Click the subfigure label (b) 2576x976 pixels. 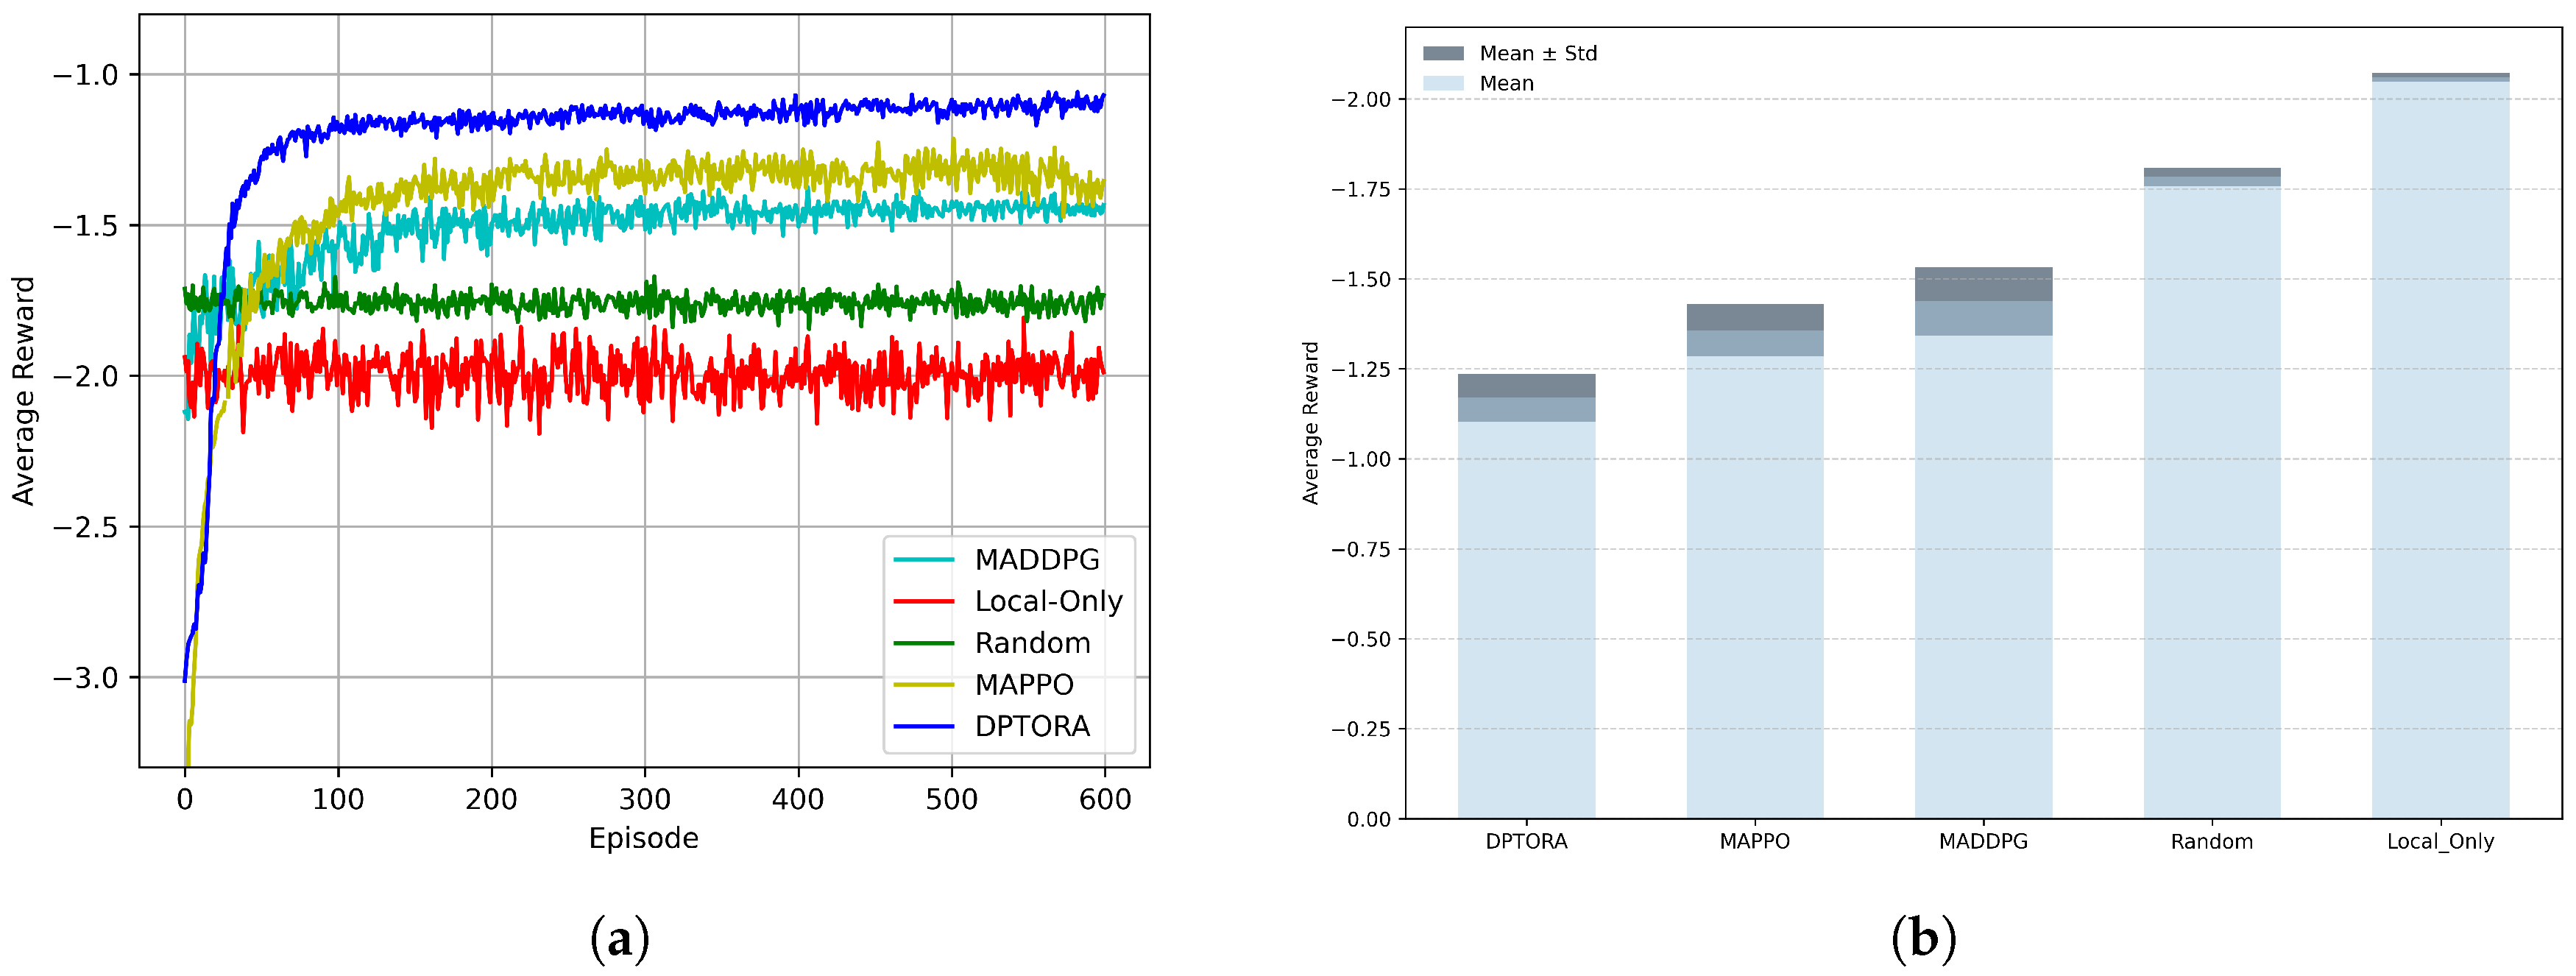[x=1923, y=939]
